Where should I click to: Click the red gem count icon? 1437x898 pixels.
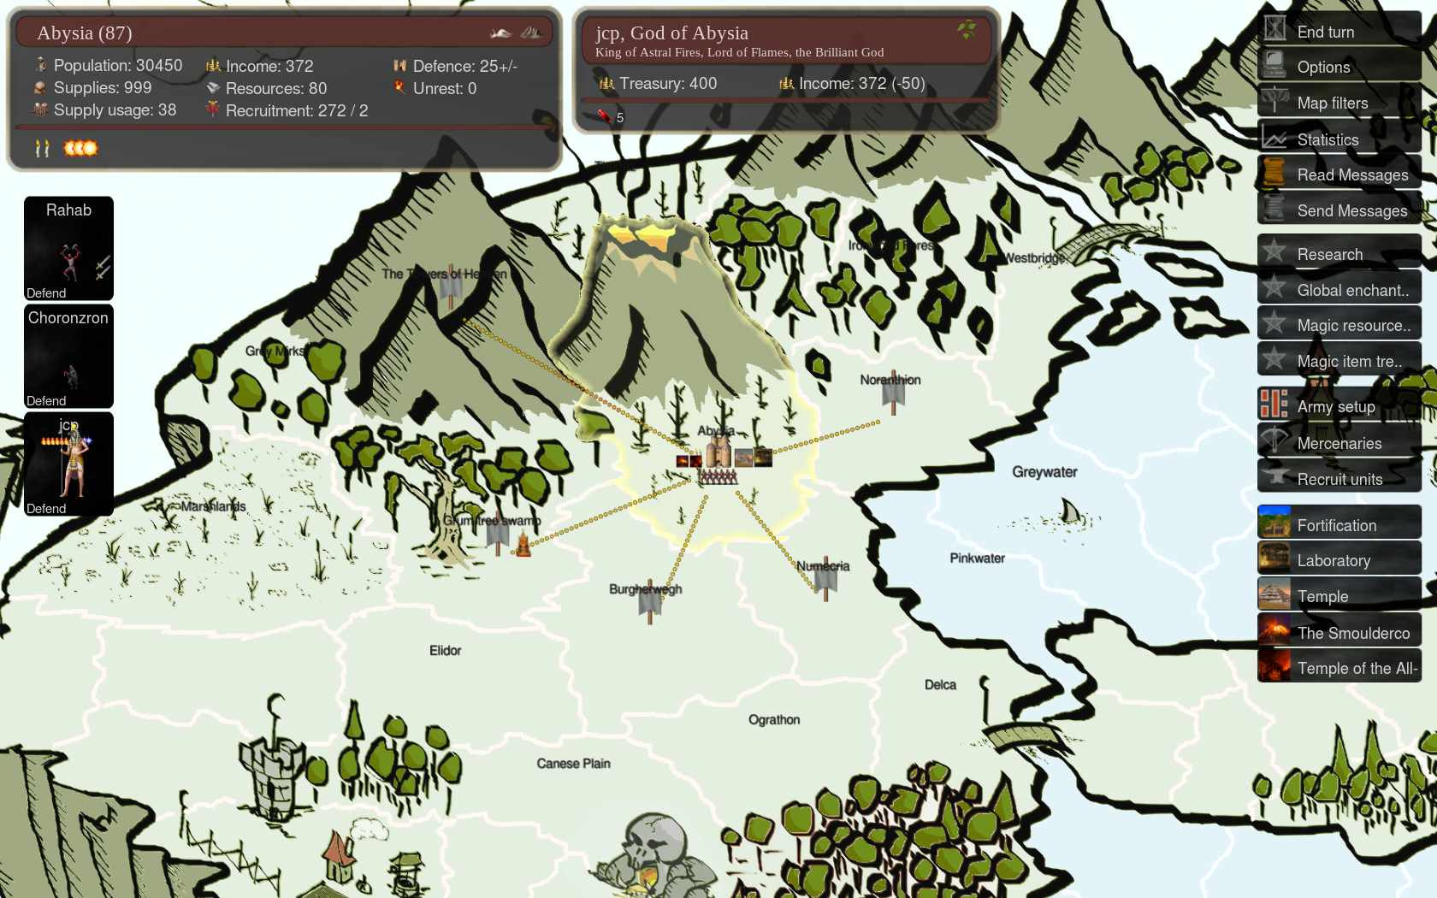coord(604,116)
